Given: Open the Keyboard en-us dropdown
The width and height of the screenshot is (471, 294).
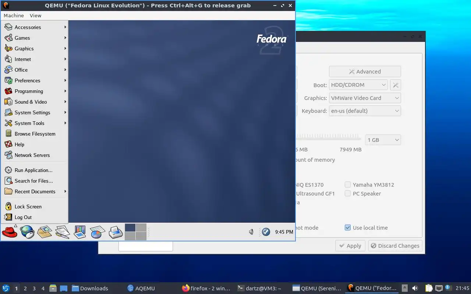Looking at the screenshot, I should 365,111.
